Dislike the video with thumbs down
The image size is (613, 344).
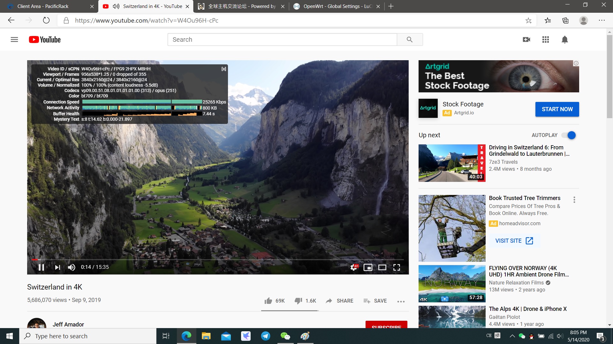(305, 301)
